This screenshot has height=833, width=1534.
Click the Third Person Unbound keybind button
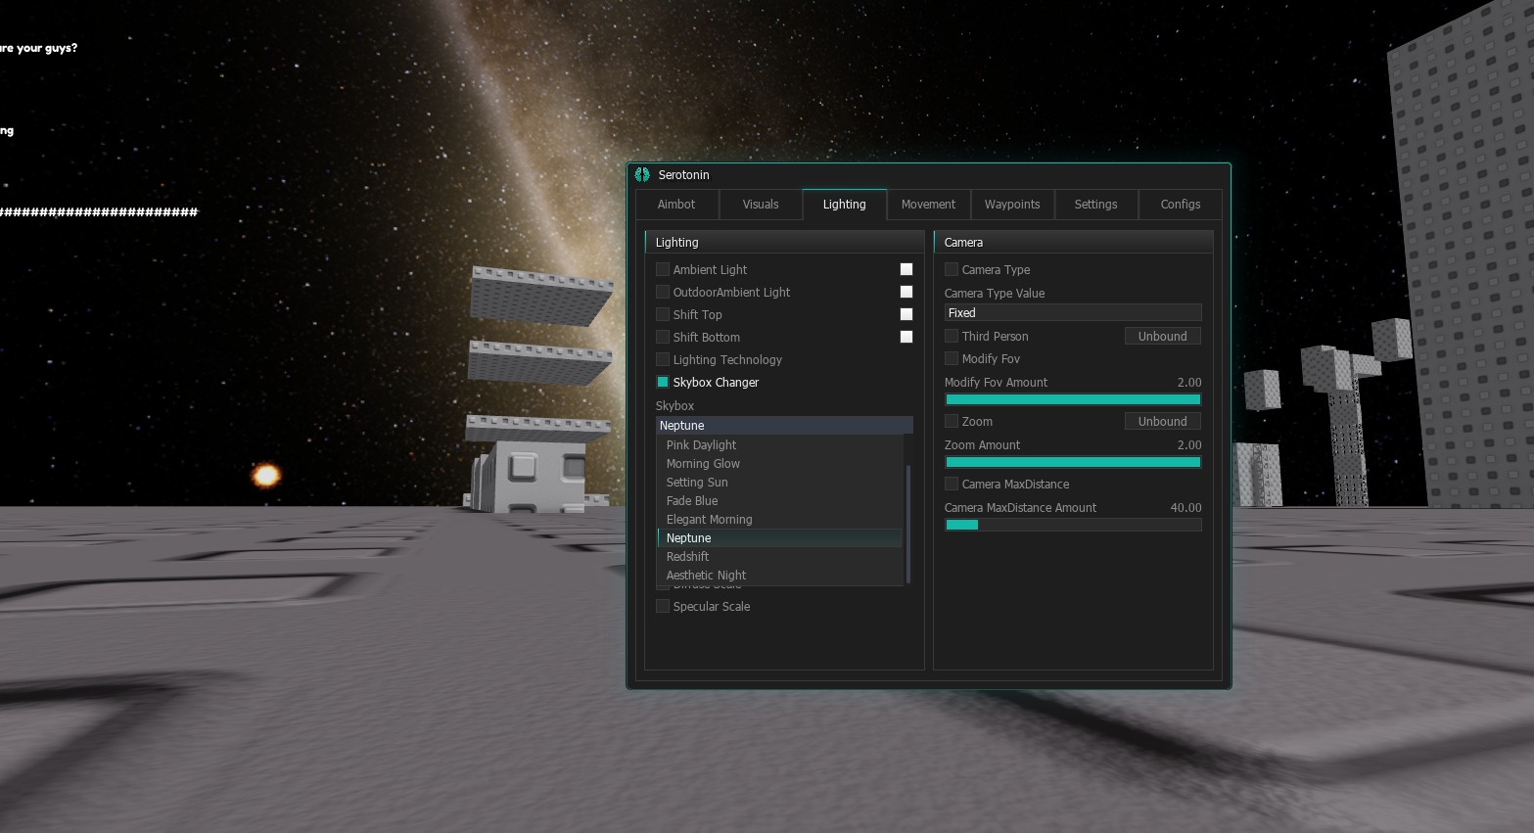pos(1162,336)
